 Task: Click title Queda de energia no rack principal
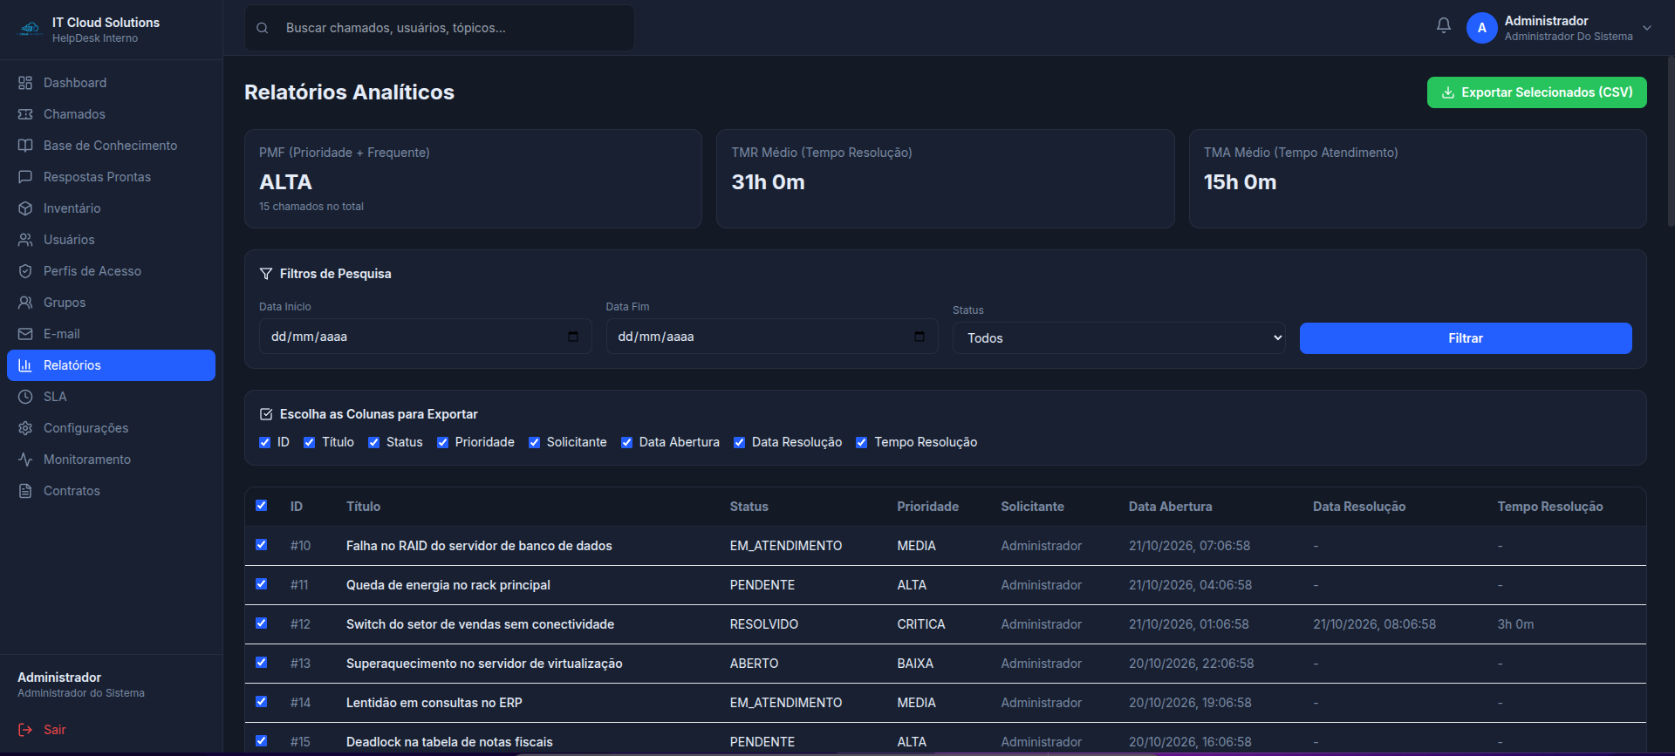448,585
